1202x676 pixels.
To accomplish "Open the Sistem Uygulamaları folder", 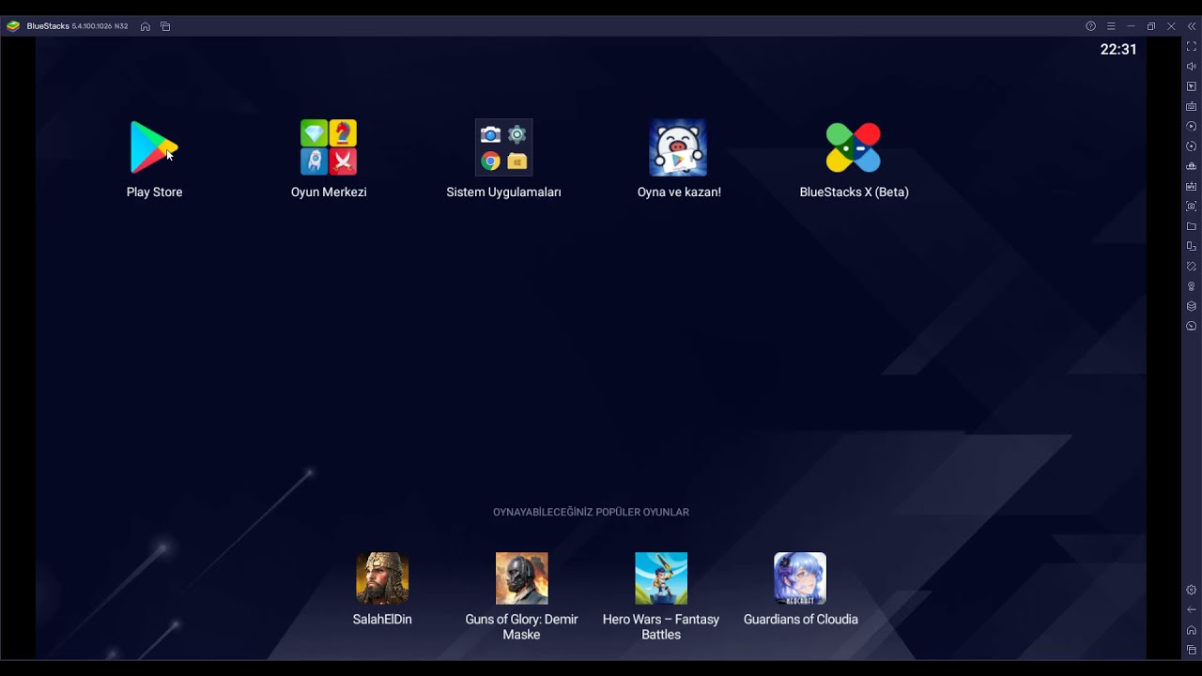I will [x=503, y=147].
